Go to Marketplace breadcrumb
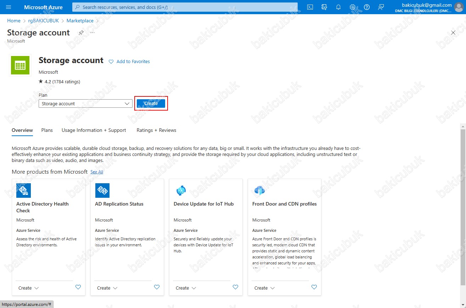The image size is (466, 308). (x=80, y=21)
